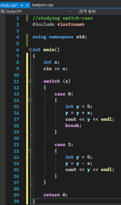Open the (전역 범위) scope dropdown
Viewport: 121px width, 205px height.
click(x=97, y=12)
